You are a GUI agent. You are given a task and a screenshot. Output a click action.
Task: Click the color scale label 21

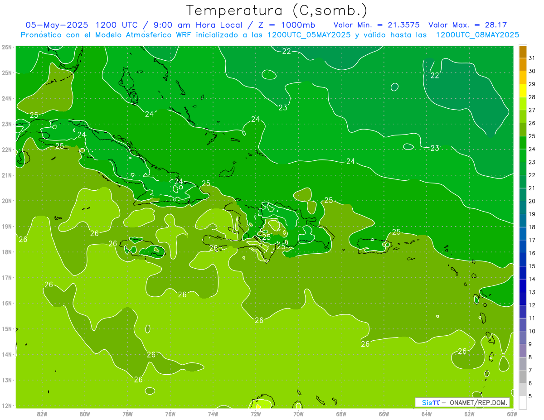click(532, 188)
